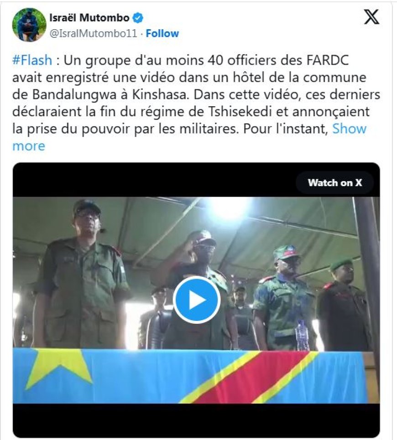Open the #Flash hashtag

click(x=32, y=60)
